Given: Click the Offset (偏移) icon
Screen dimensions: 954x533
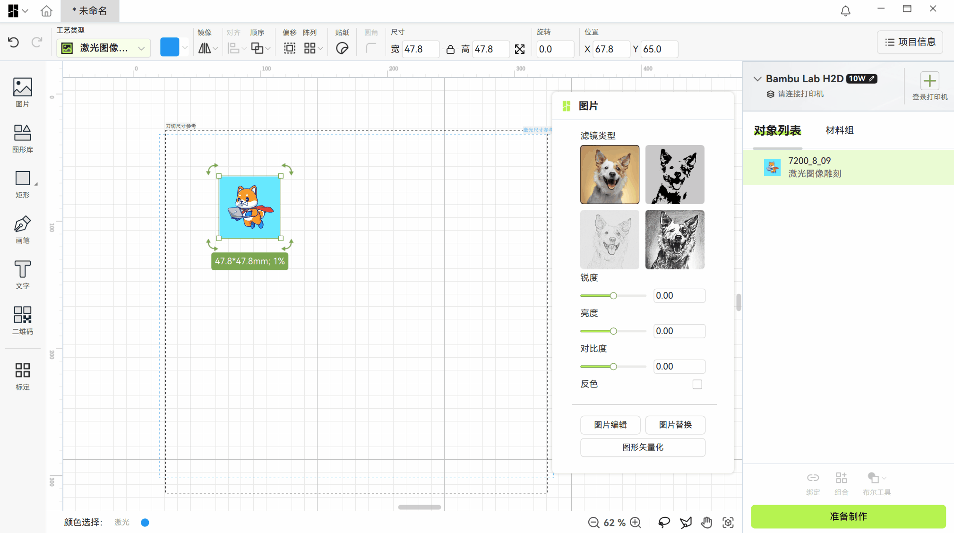Looking at the screenshot, I should 289,48.
